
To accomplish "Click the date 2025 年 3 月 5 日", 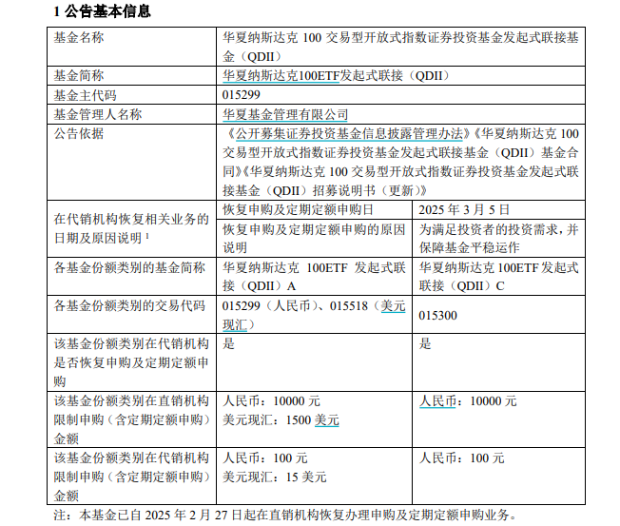I will click(465, 209).
